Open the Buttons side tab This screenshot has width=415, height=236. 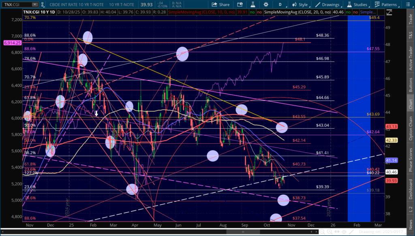click(x=411, y=85)
